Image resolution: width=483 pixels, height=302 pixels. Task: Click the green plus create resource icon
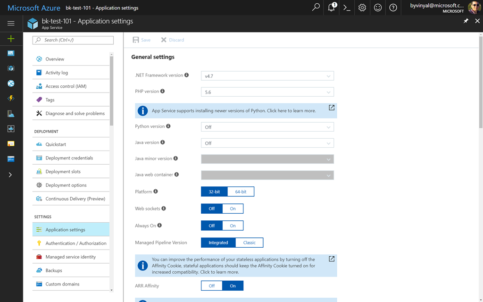(x=11, y=39)
